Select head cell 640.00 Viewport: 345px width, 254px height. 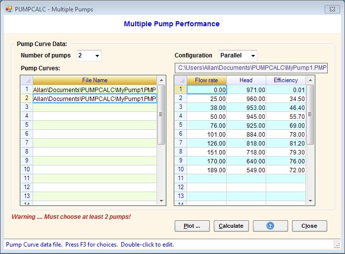pyautogui.click(x=246, y=161)
